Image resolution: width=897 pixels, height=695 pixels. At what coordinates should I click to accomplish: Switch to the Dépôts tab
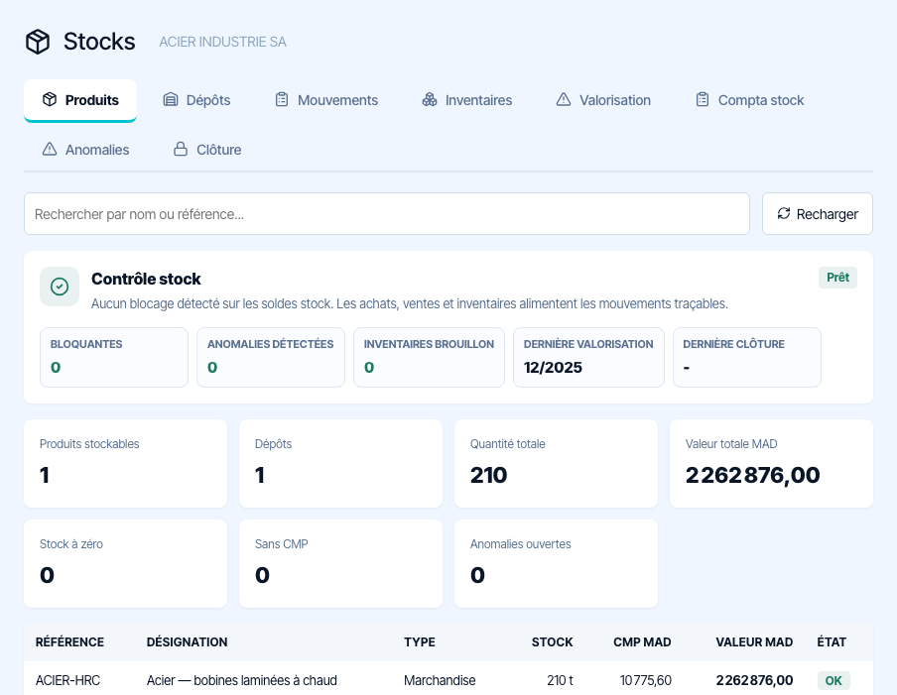pos(197,100)
